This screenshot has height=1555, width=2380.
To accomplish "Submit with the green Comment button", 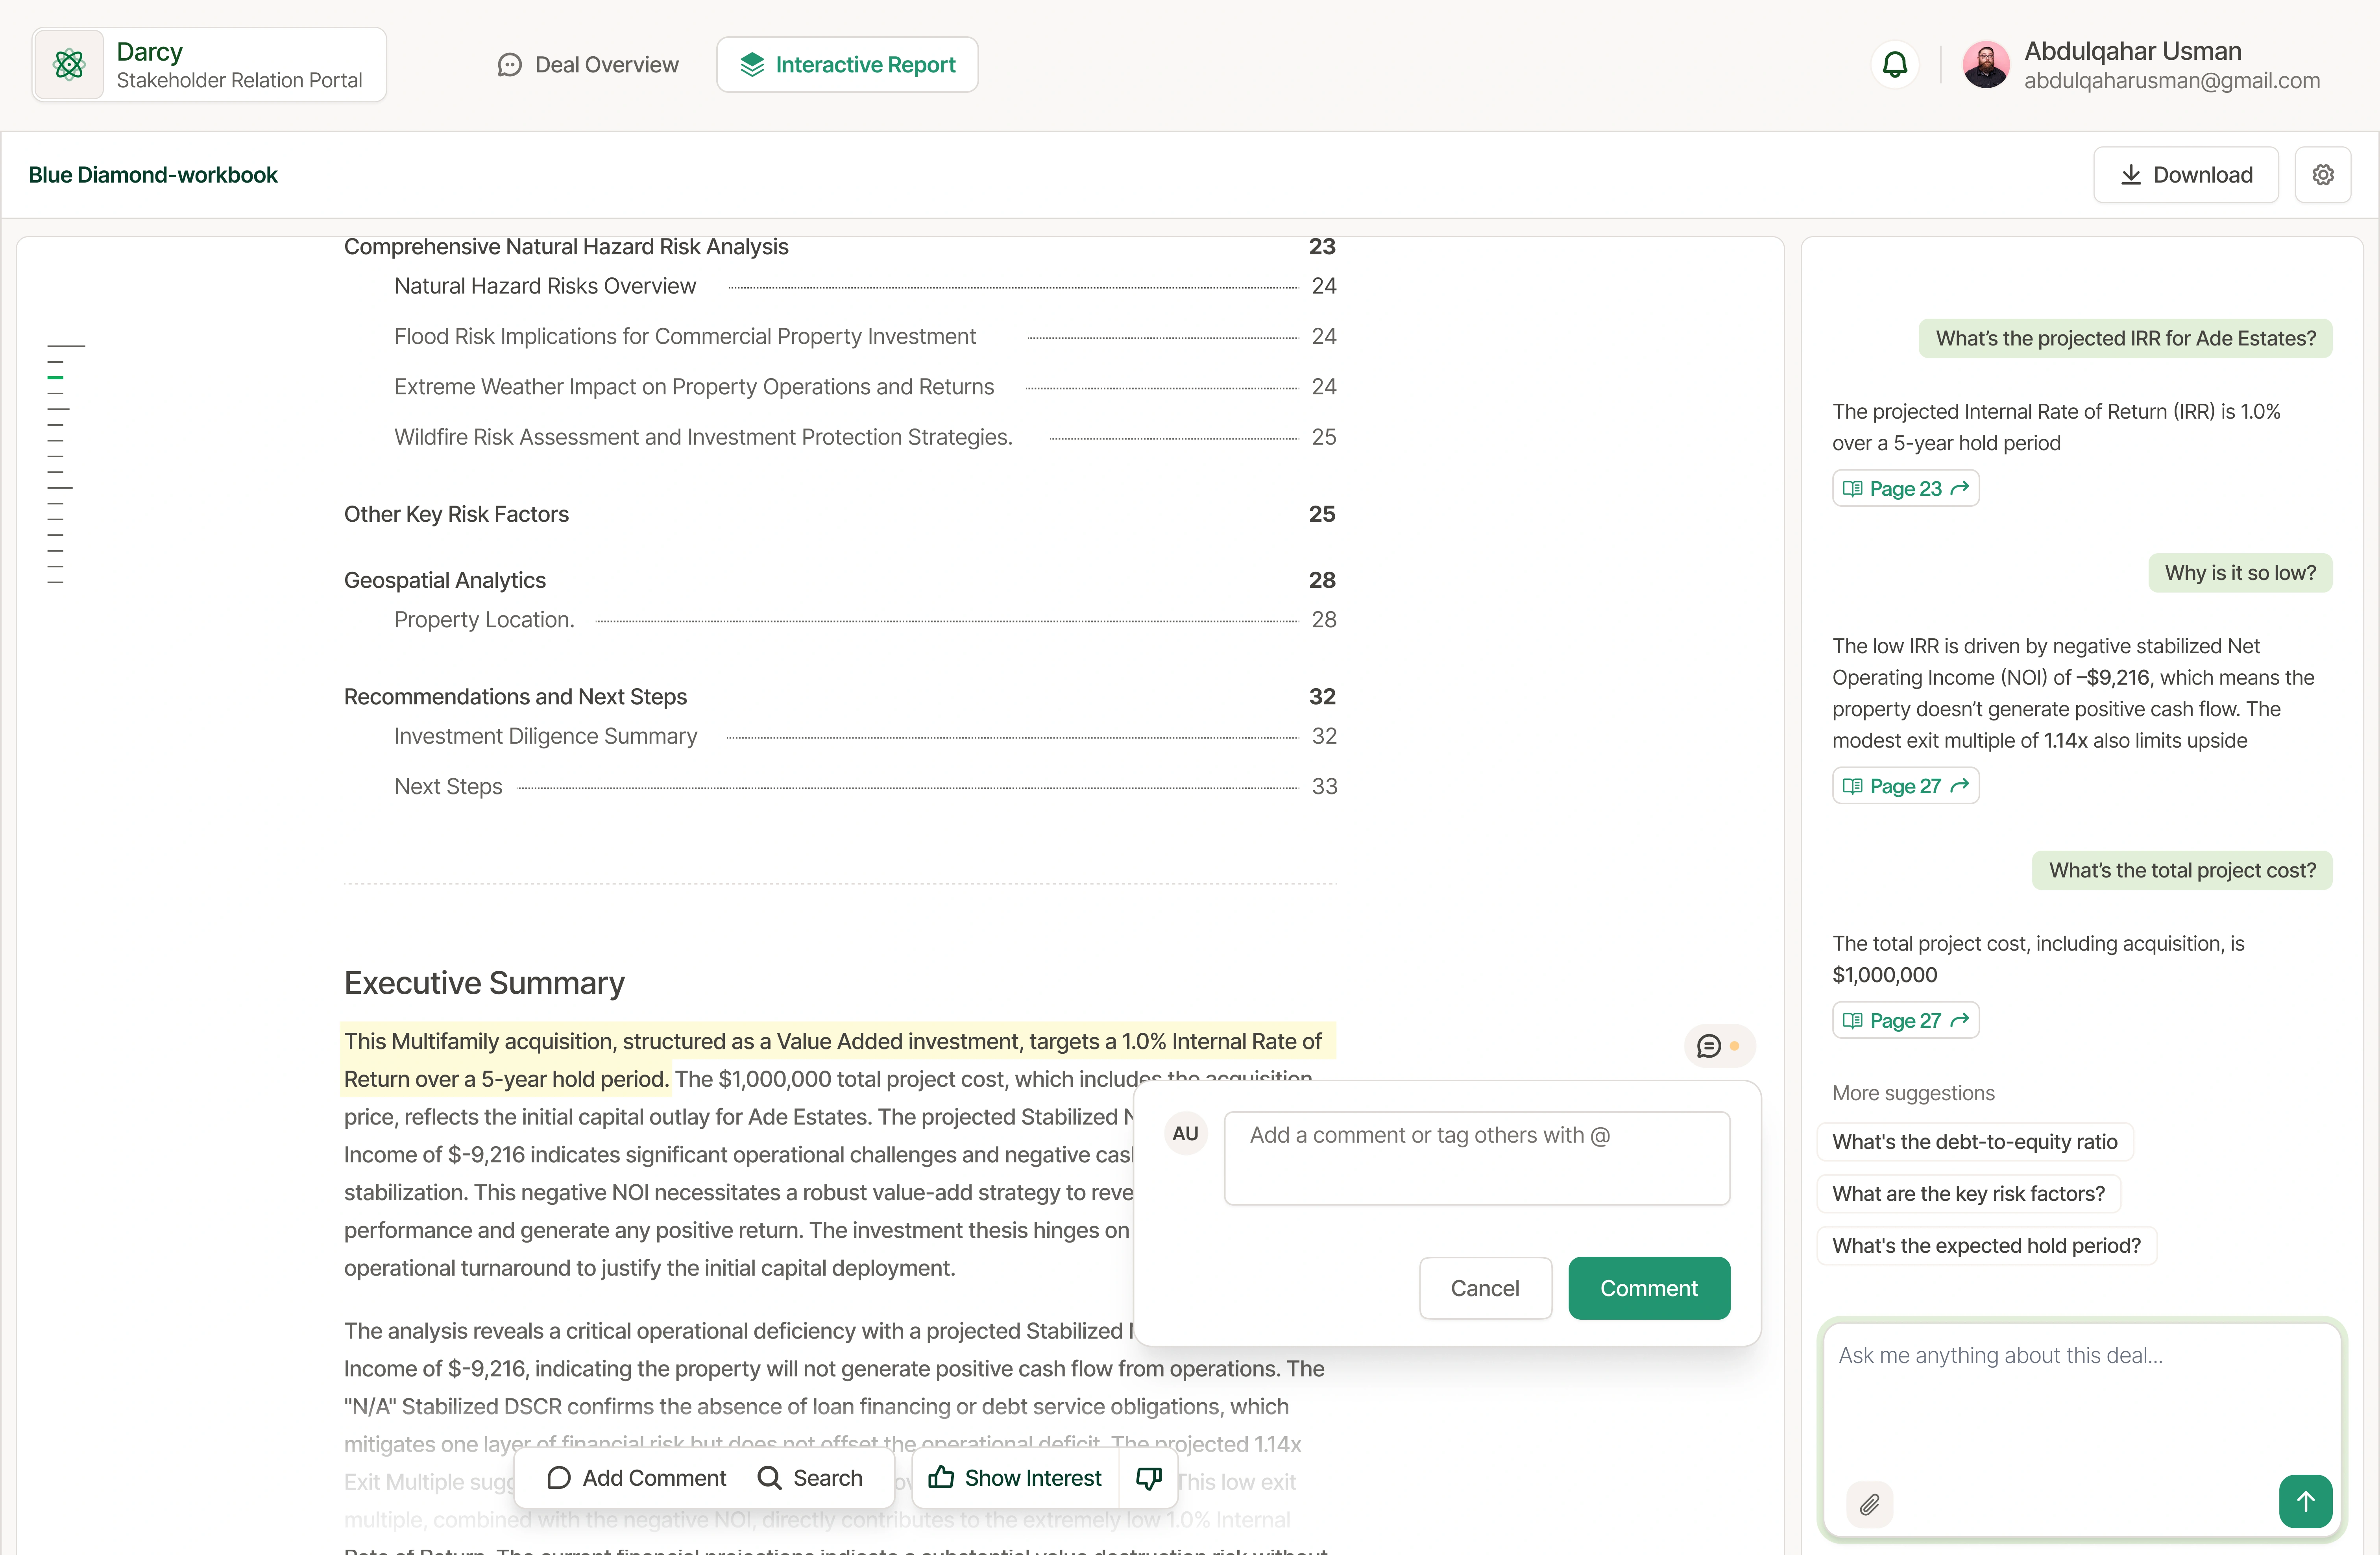I will pyautogui.click(x=1649, y=1288).
